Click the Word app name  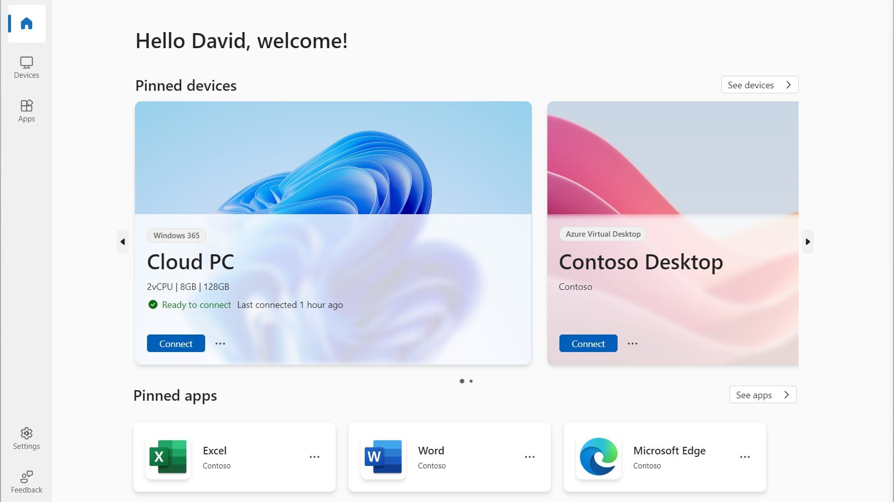(431, 450)
